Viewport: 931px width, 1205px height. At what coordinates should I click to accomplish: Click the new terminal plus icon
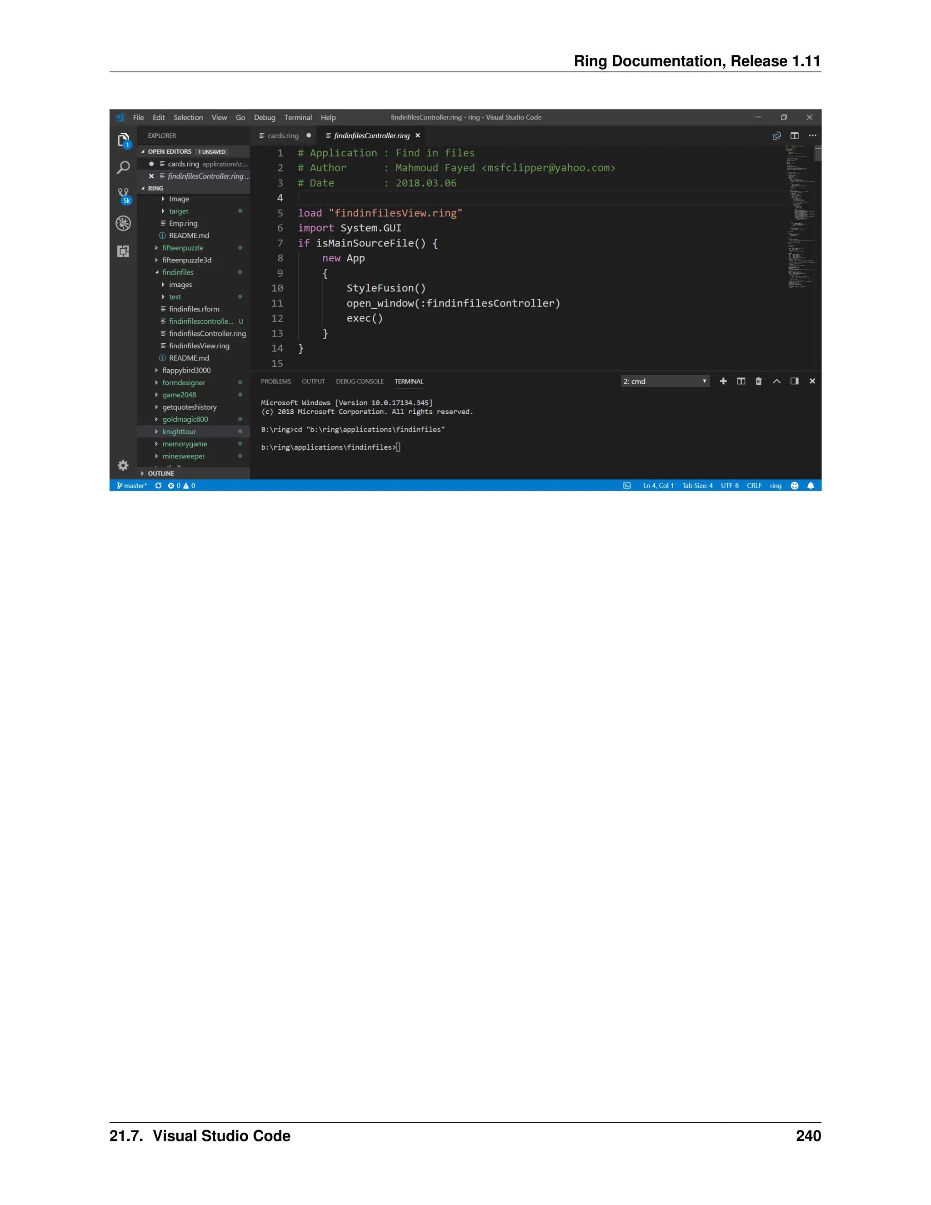(723, 381)
